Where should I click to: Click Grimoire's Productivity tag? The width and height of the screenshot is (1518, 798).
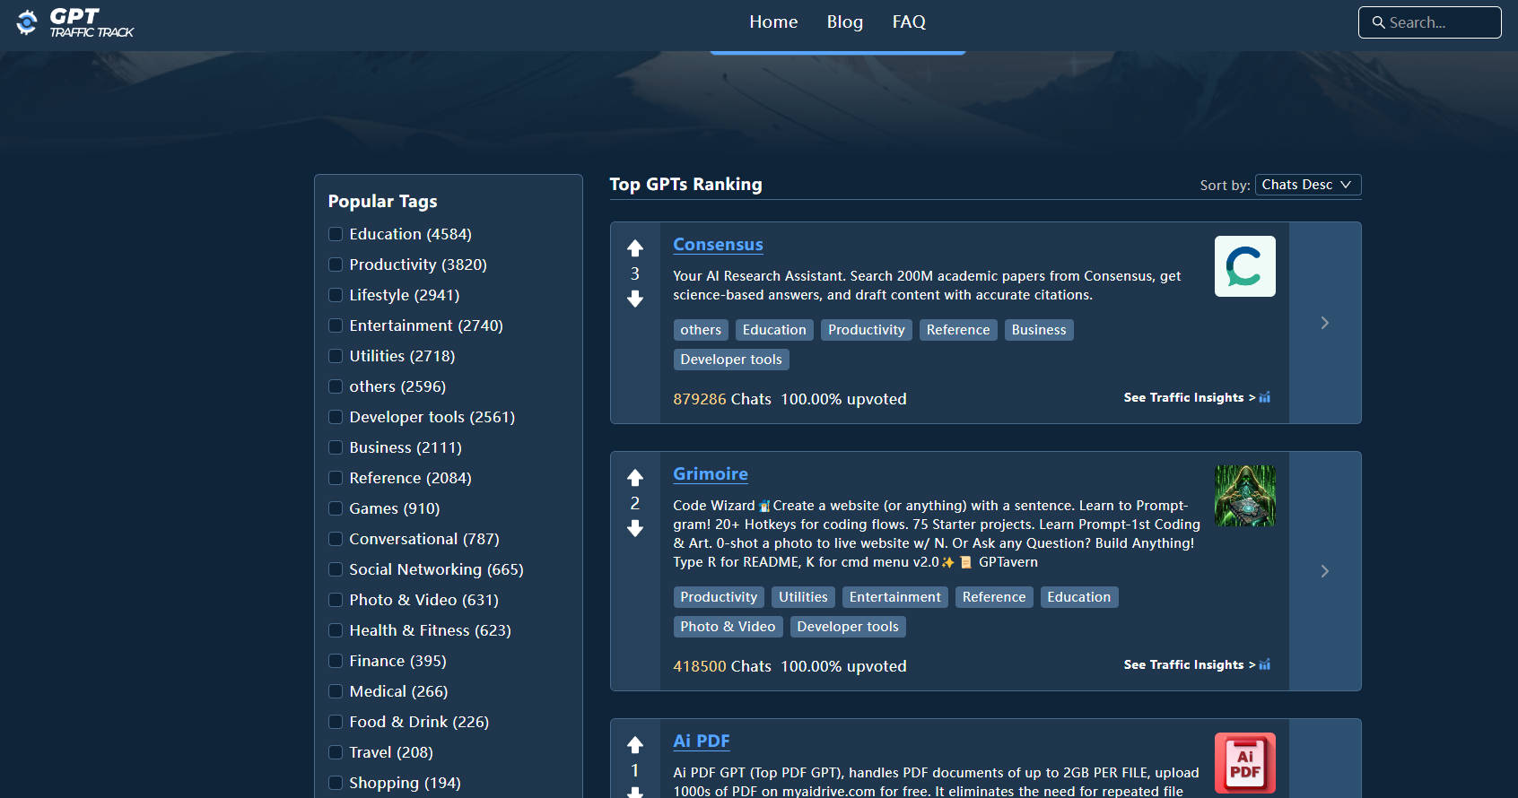(719, 597)
